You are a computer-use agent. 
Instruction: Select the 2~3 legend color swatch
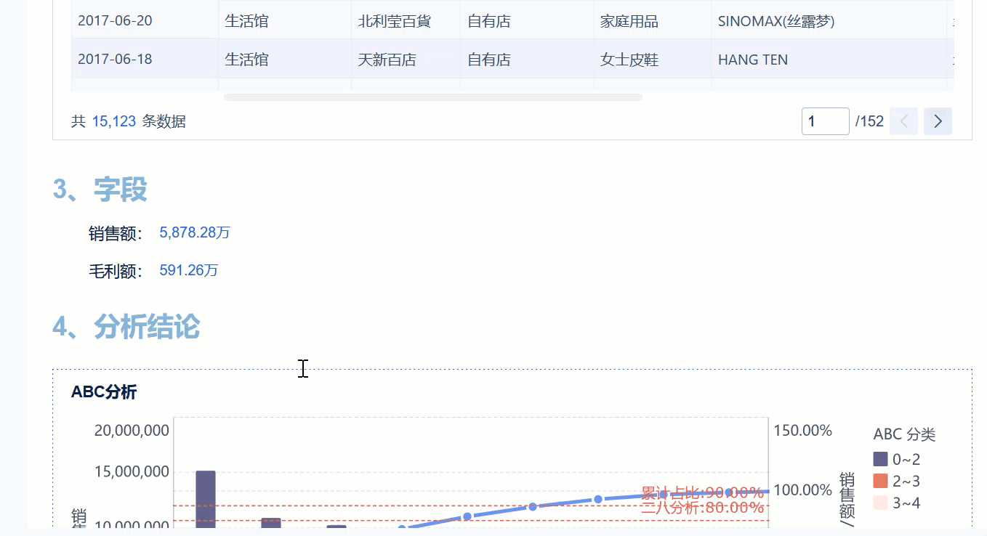click(x=880, y=481)
